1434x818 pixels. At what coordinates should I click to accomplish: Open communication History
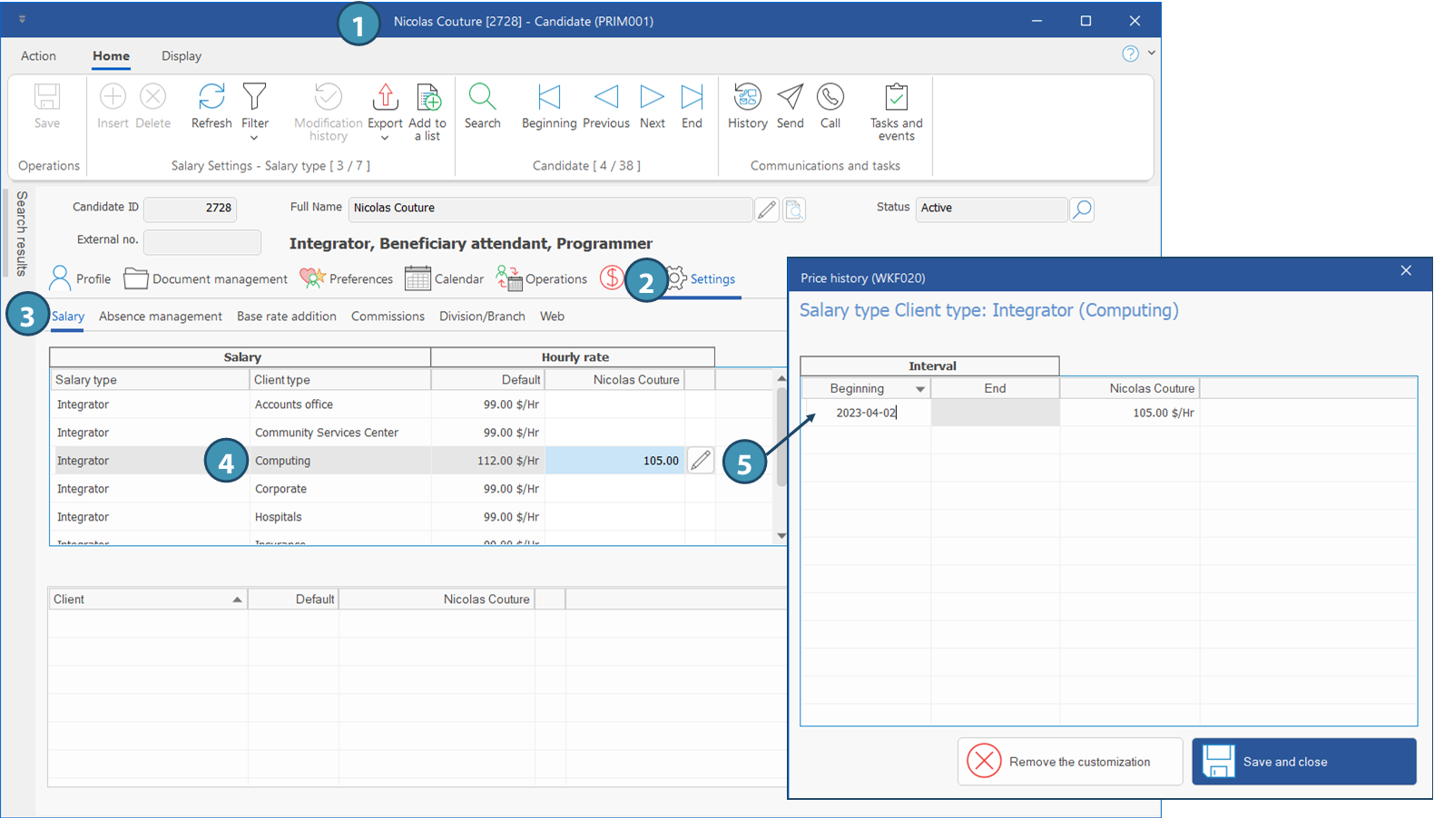click(x=747, y=98)
